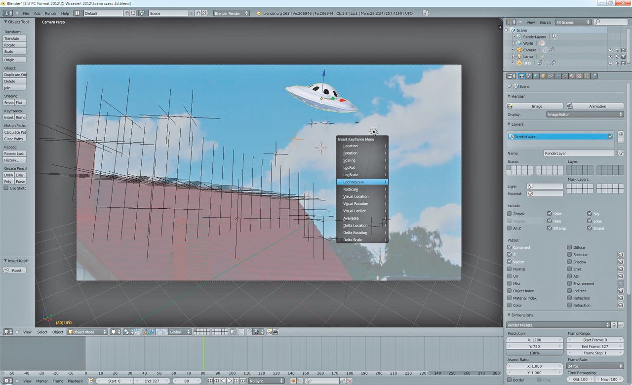Open the Texture checker properties tab
This screenshot has height=385, width=632.
tap(579, 76)
